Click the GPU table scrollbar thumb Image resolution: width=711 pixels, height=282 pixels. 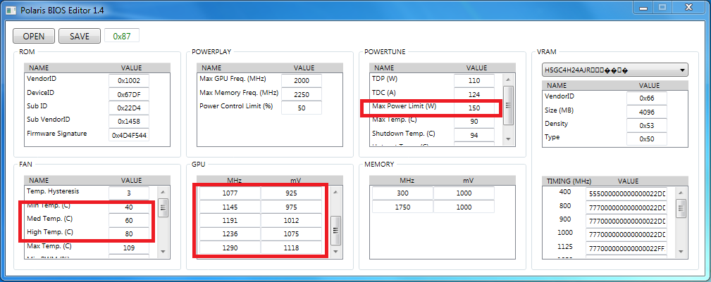pos(335,230)
